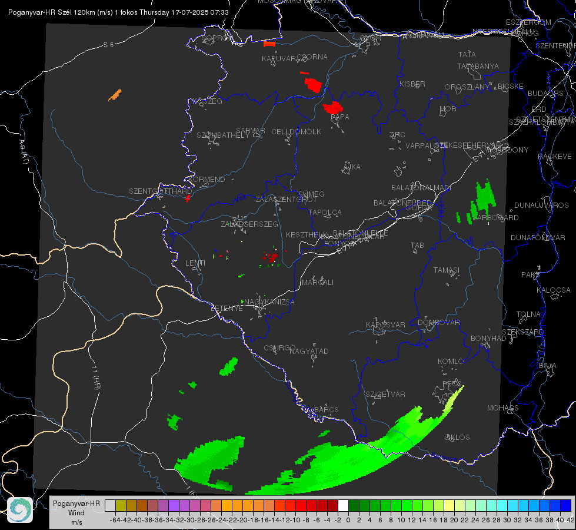Select the white zero-velocity legend swatch
Viewport: 576px width, 530px height.
[x=343, y=506]
